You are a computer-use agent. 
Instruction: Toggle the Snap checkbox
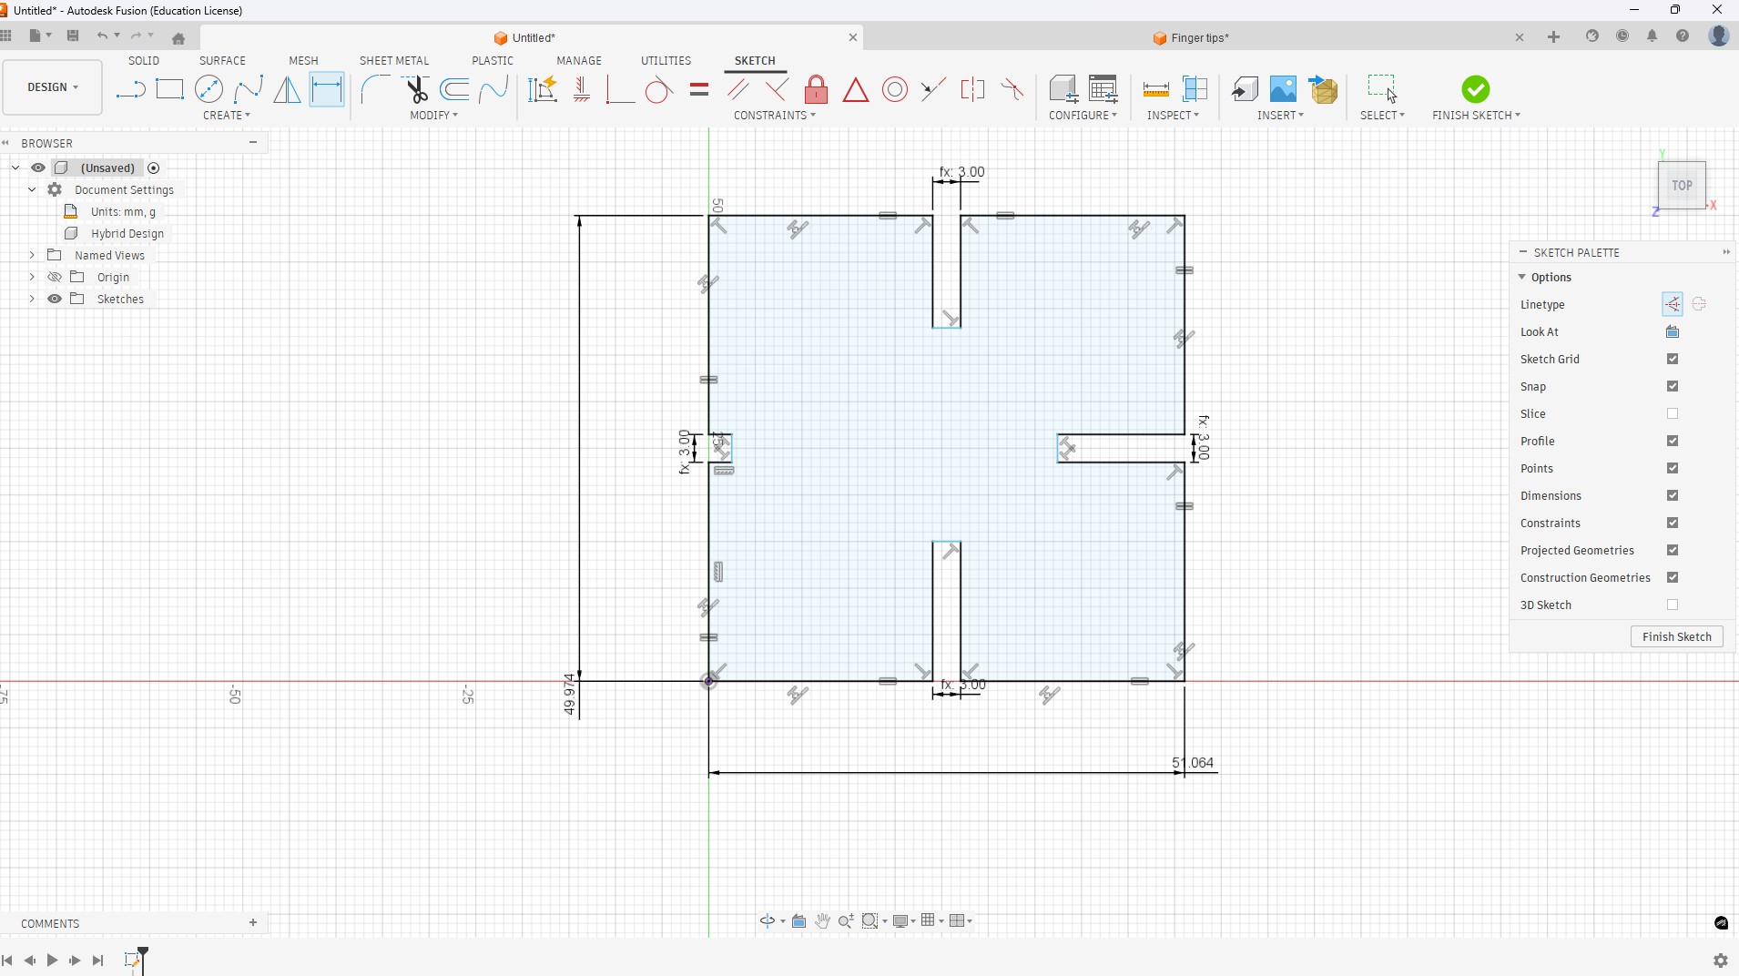[x=1673, y=387]
